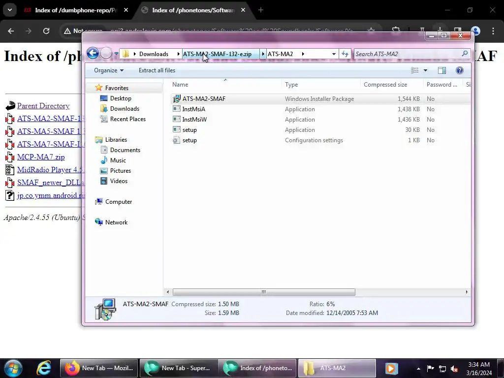This screenshot has height=378, width=504.
Task: Click the folder icon in address bar
Action: click(x=126, y=54)
